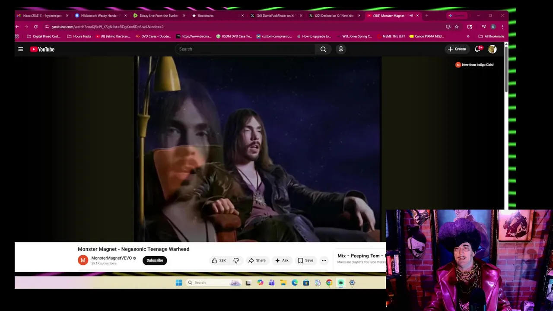Open the Chrome apps grid icon
The width and height of the screenshot is (553, 311).
click(x=16, y=36)
